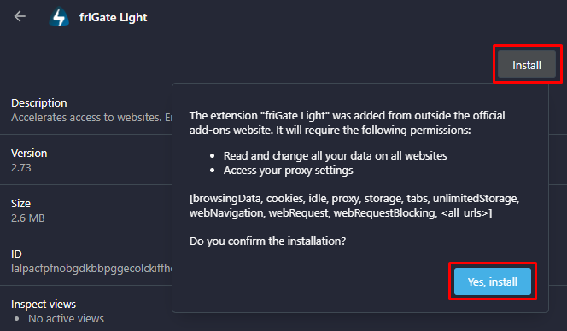
Task: Click the bracketed permissions list starting with browsingData
Action: (x=354, y=206)
